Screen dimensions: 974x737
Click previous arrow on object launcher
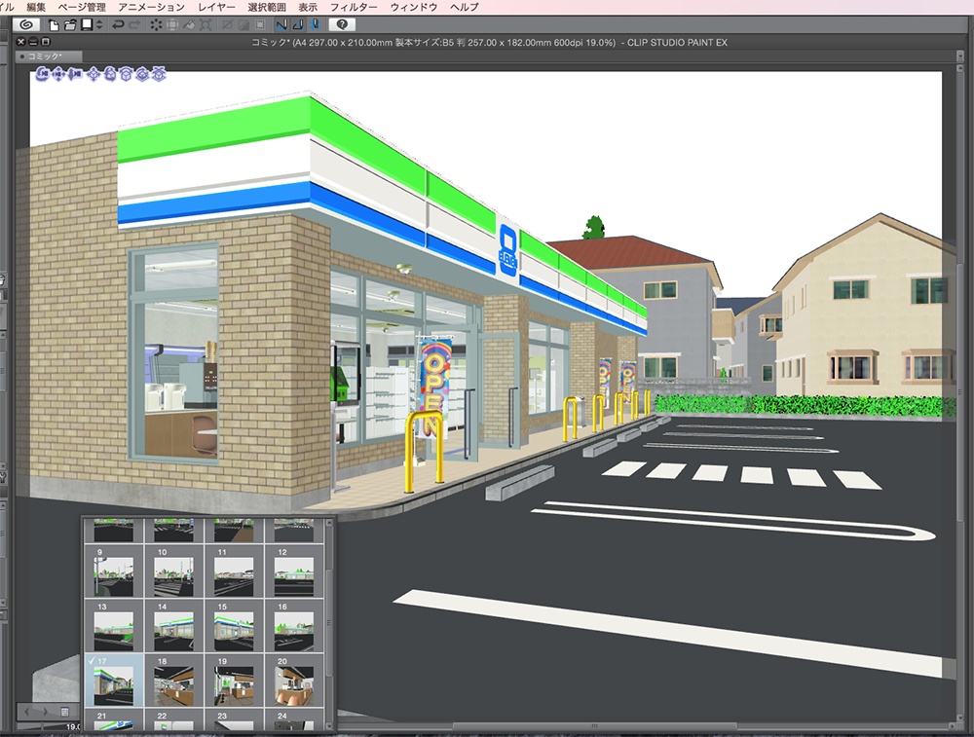tap(27, 712)
